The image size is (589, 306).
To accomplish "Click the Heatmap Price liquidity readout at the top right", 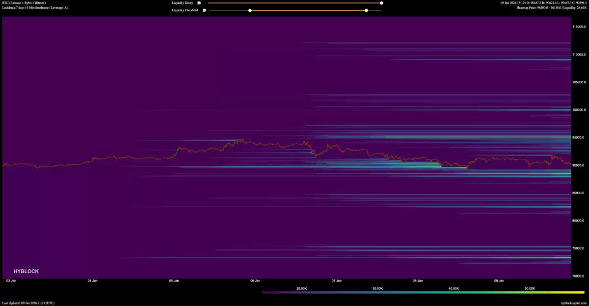I will pyautogui.click(x=552, y=8).
